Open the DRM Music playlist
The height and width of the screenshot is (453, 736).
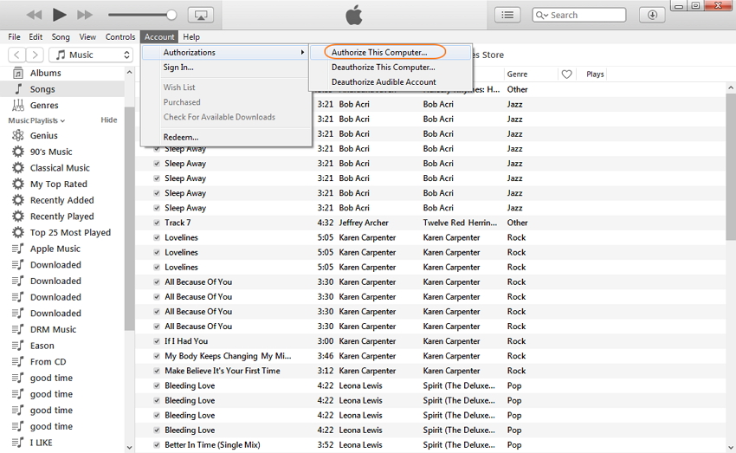click(53, 329)
